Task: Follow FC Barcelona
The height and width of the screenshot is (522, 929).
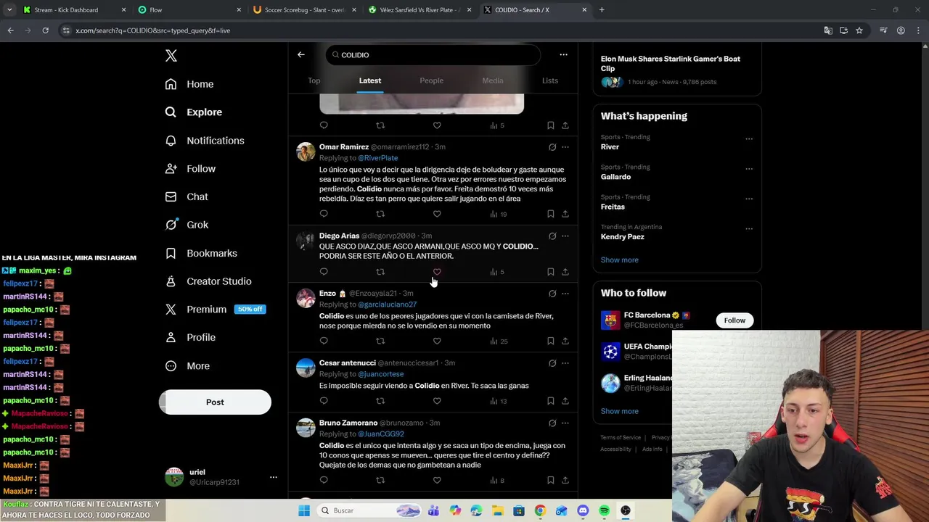Action: point(734,320)
